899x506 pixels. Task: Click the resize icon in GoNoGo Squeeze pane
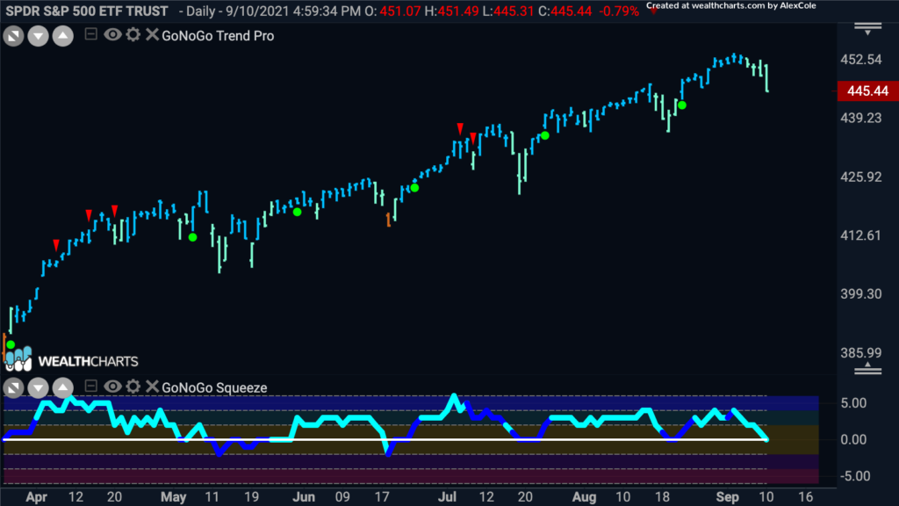point(13,388)
